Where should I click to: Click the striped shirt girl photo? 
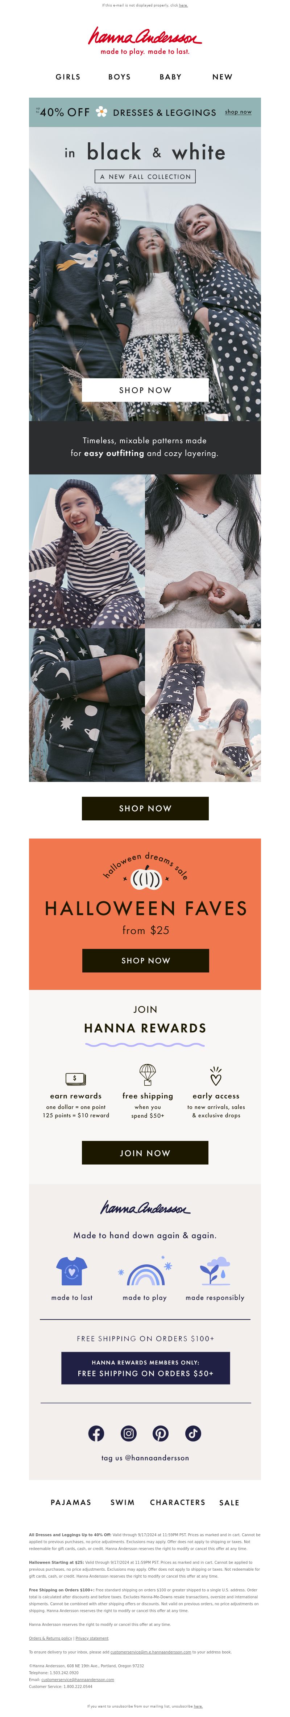87,551
